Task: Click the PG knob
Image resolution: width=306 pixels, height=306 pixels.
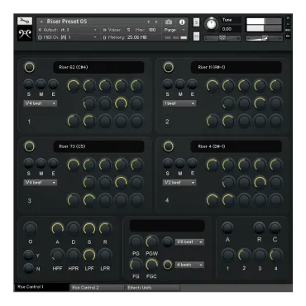Action: (136, 241)
